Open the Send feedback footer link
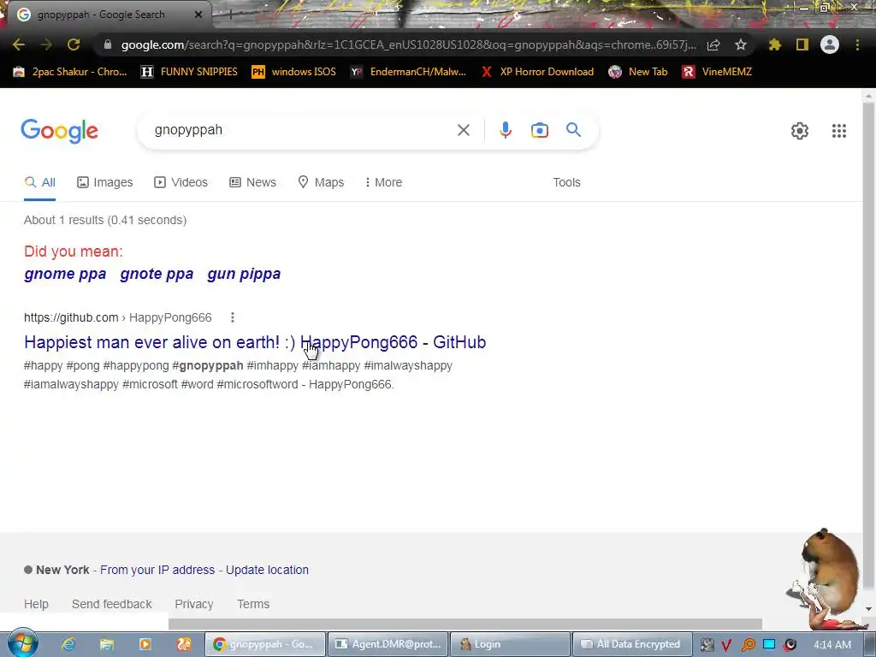The width and height of the screenshot is (876, 657). (112, 604)
